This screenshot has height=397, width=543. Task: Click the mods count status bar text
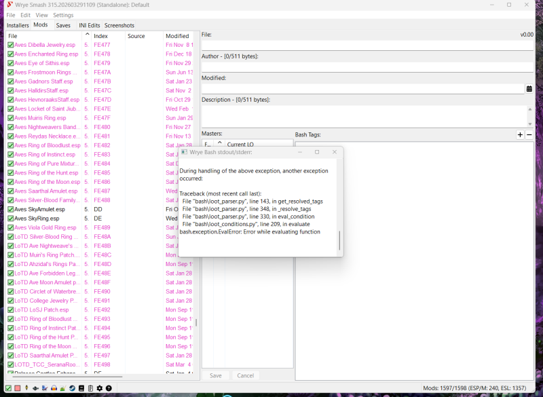(x=474, y=388)
